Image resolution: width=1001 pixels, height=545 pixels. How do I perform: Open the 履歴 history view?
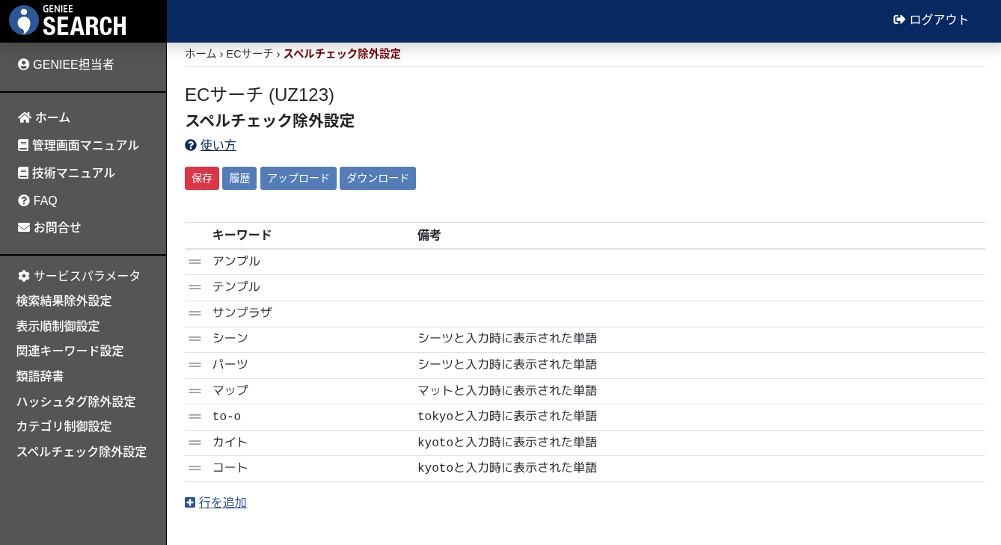[x=239, y=178]
